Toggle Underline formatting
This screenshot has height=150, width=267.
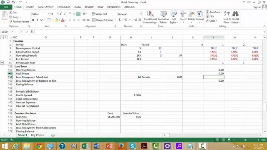click(41, 20)
